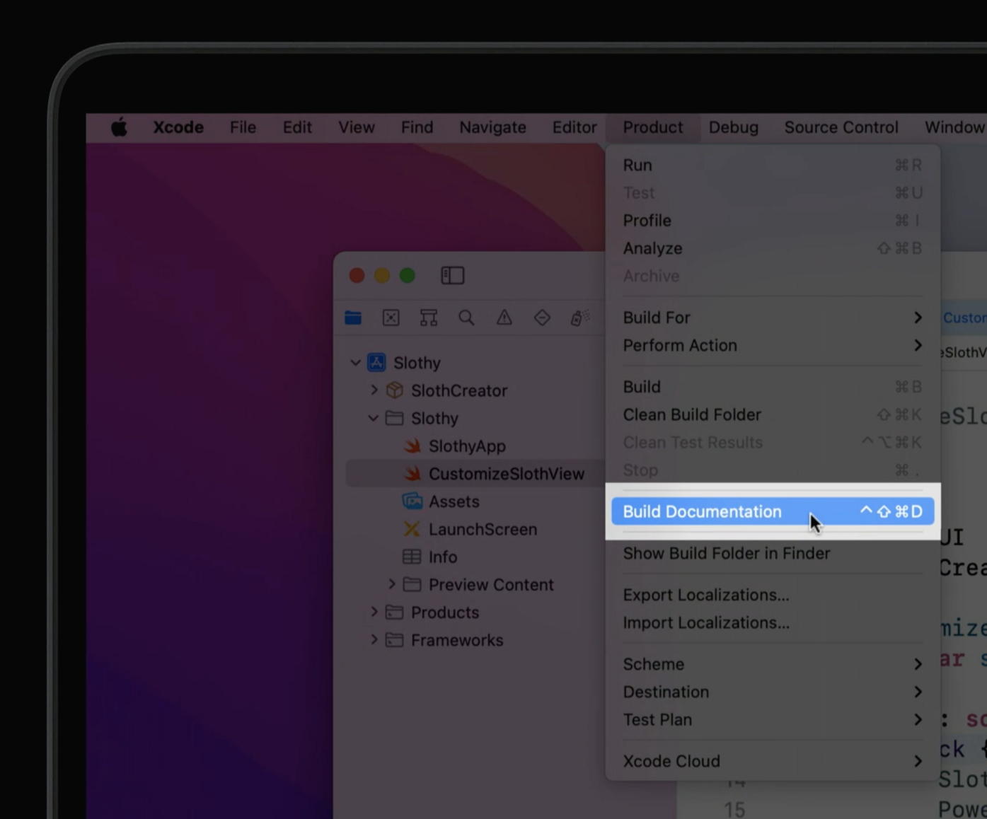Toggle the navigator sidebar button

[453, 275]
